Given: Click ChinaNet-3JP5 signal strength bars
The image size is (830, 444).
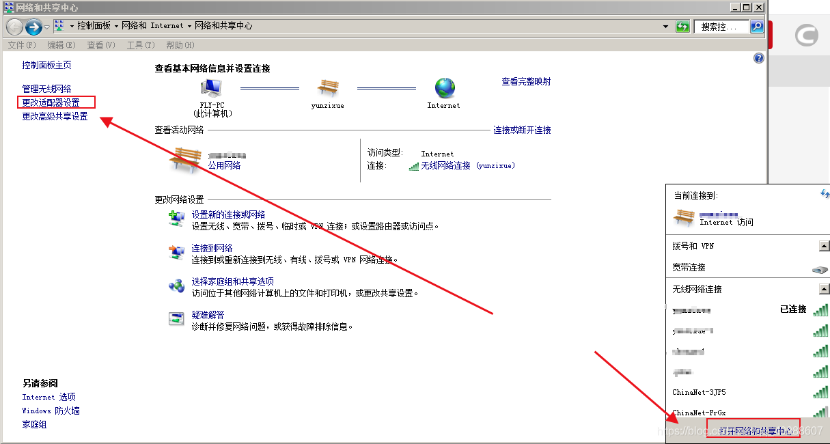Looking at the screenshot, I should [x=819, y=392].
